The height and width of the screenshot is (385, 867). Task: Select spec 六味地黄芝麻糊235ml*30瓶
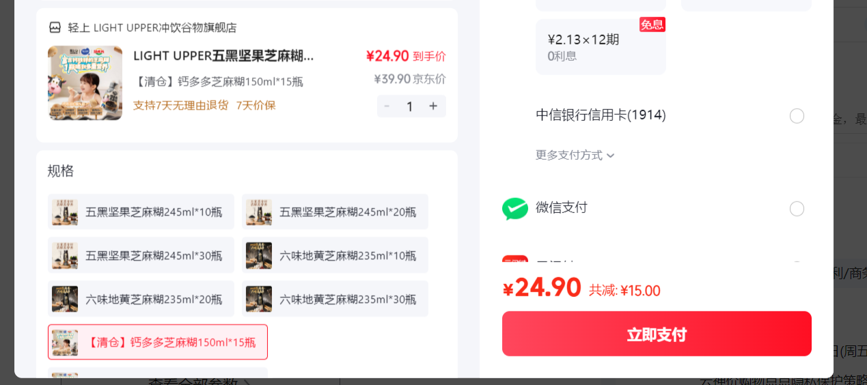(x=335, y=299)
